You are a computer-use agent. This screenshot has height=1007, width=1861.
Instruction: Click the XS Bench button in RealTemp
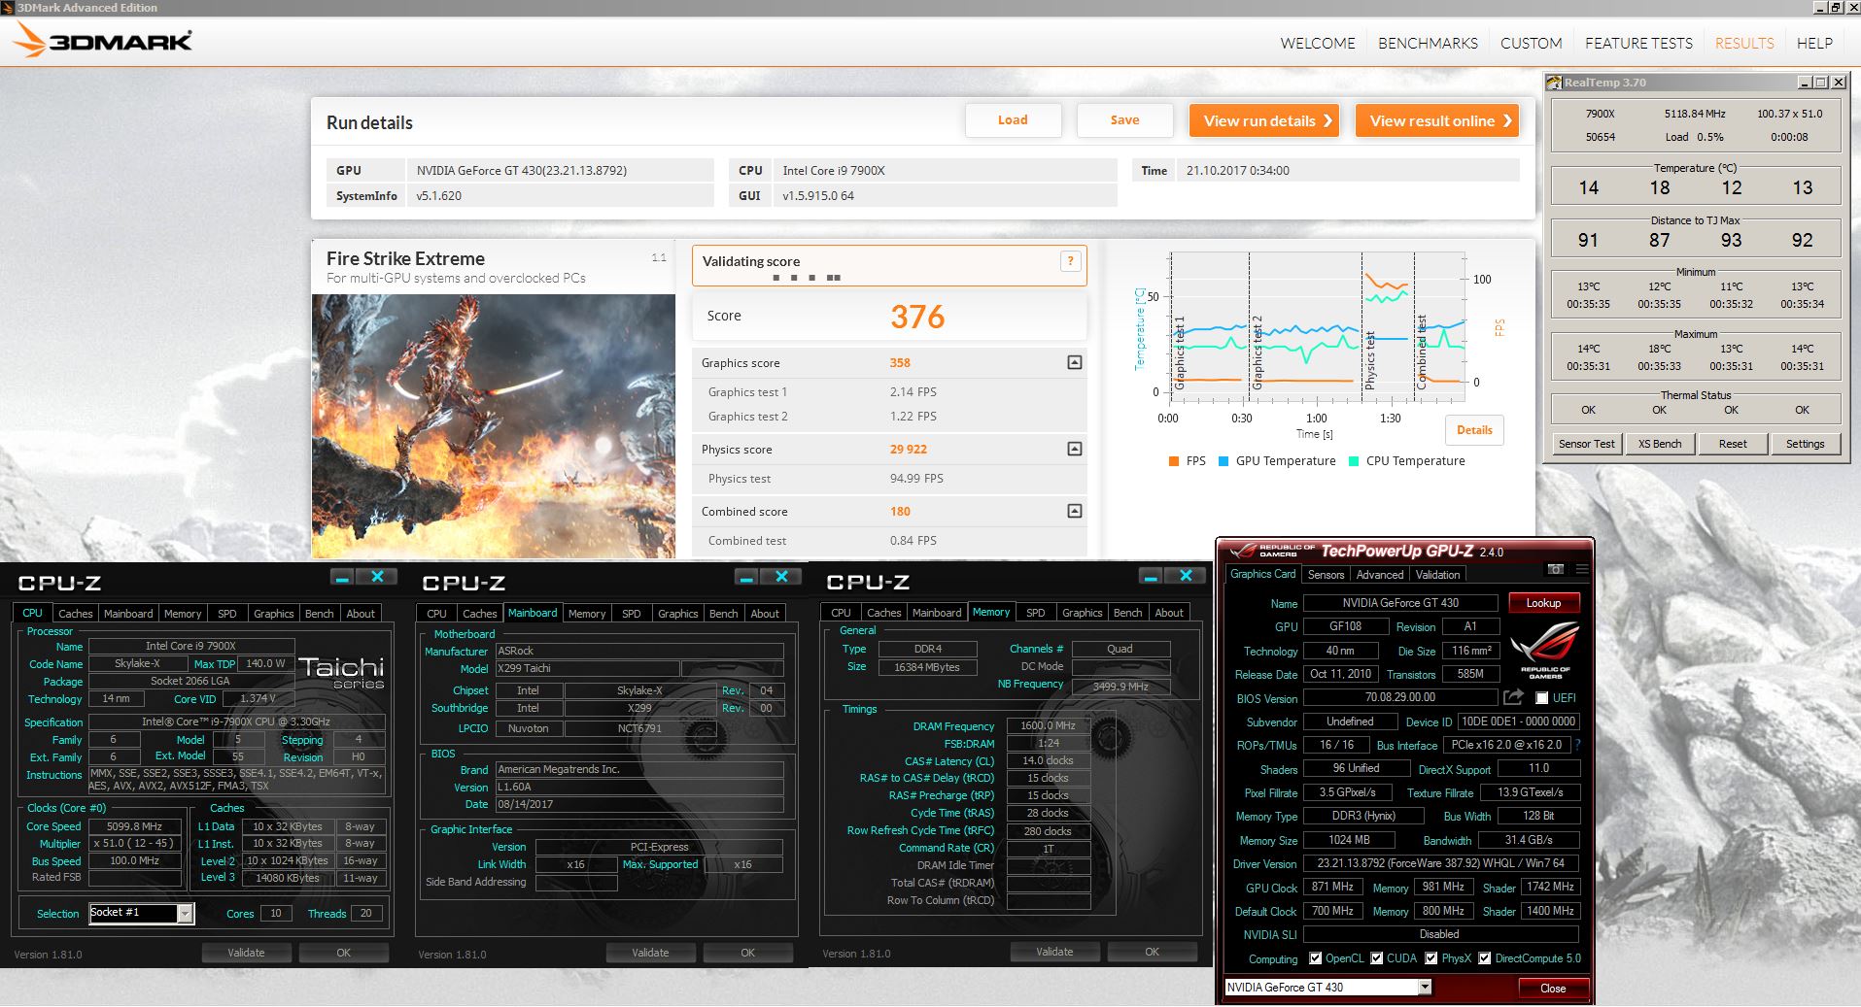coord(1660,444)
